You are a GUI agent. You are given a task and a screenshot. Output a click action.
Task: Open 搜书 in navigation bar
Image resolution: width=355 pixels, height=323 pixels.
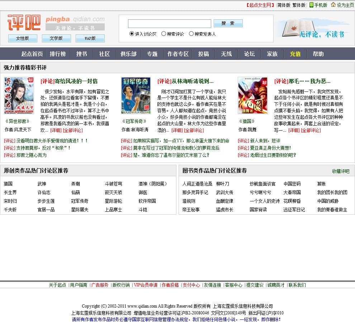tap(82, 54)
